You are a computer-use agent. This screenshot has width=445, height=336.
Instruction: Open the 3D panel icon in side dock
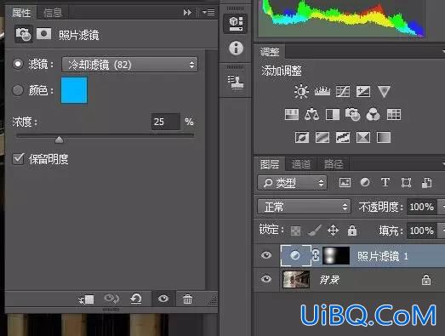pyautogui.click(x=236, y=24)
